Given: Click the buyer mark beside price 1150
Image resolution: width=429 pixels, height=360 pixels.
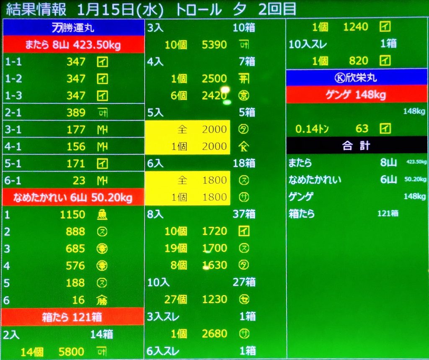Looking at the screenshot, I should pos(102,215).
